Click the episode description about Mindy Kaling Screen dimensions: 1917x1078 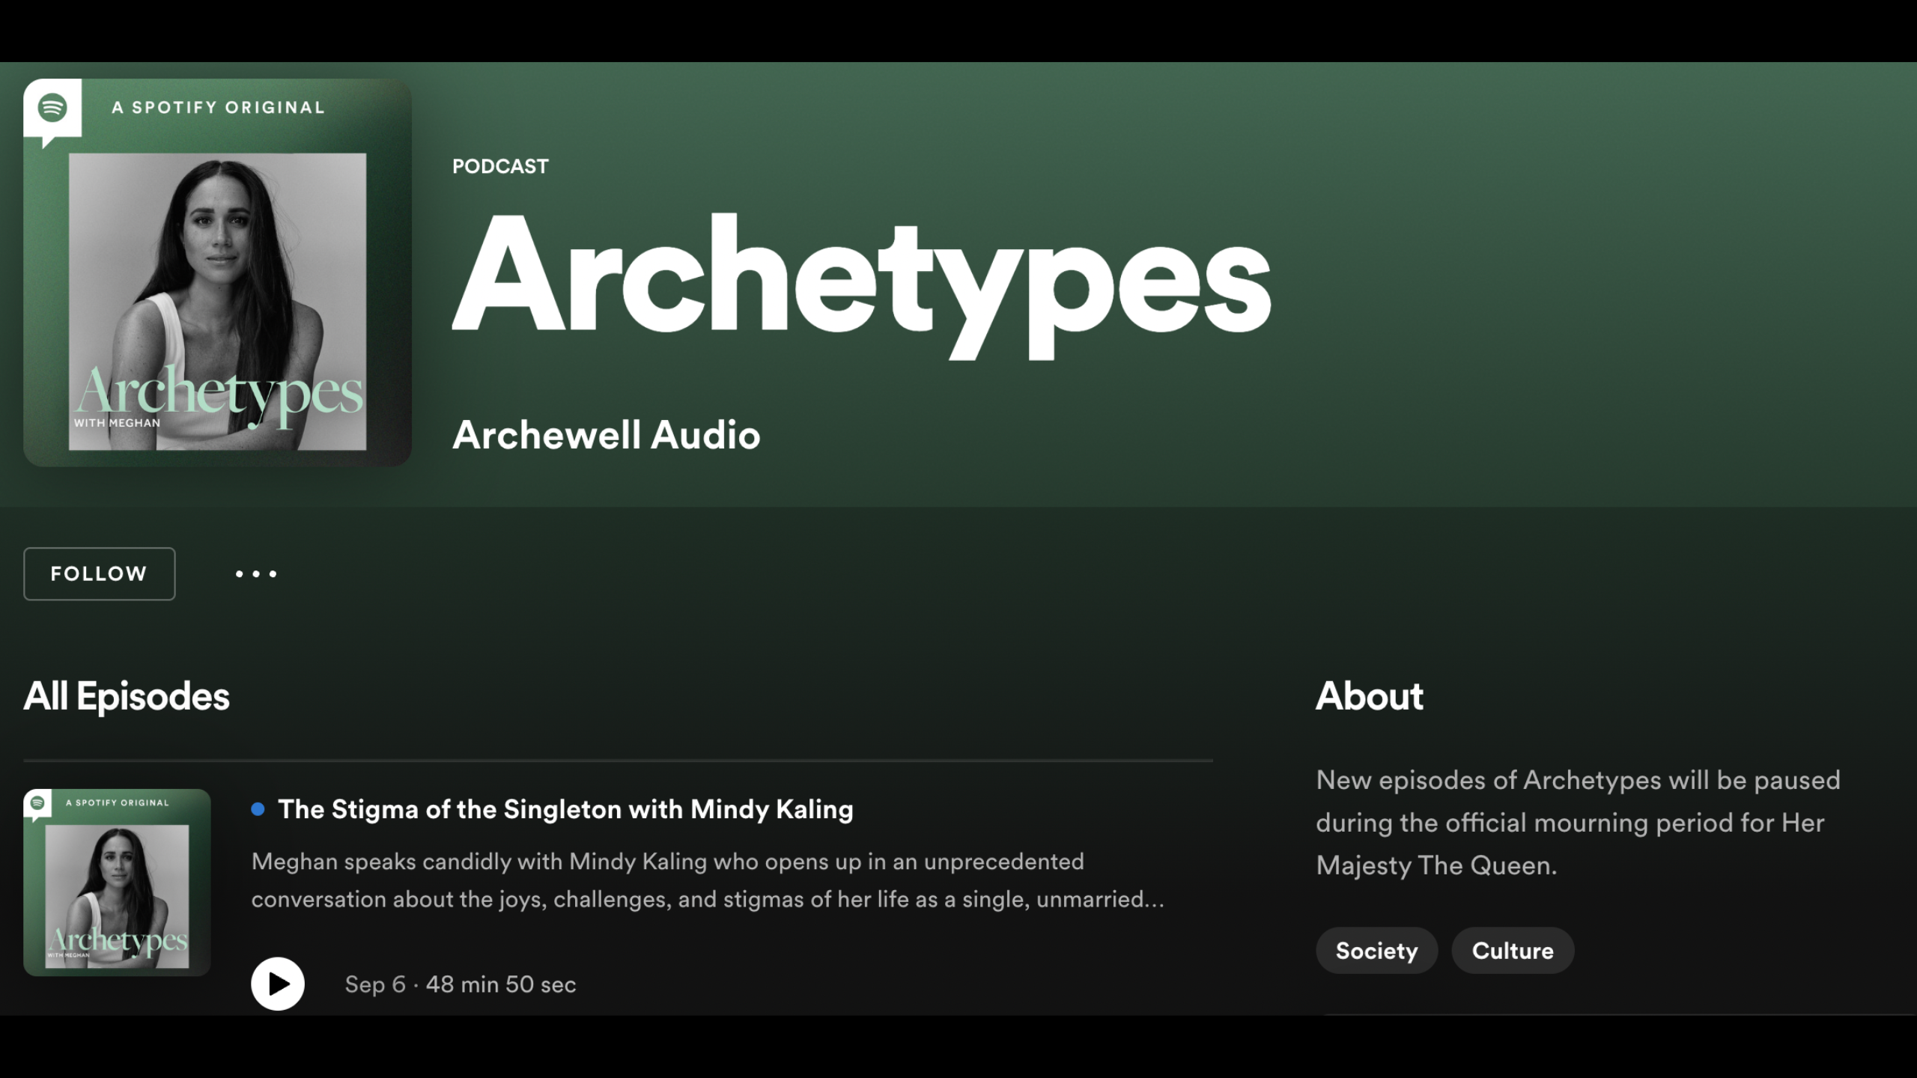point(707,880)
